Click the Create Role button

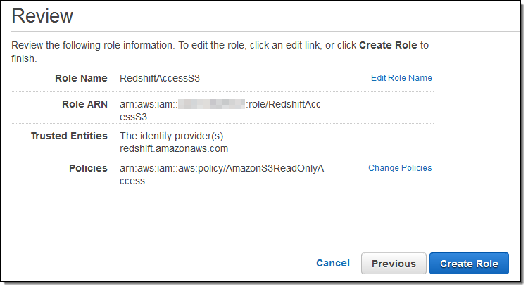point(469,264)
